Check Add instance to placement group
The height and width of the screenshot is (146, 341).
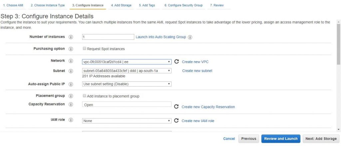click(84, 96)
